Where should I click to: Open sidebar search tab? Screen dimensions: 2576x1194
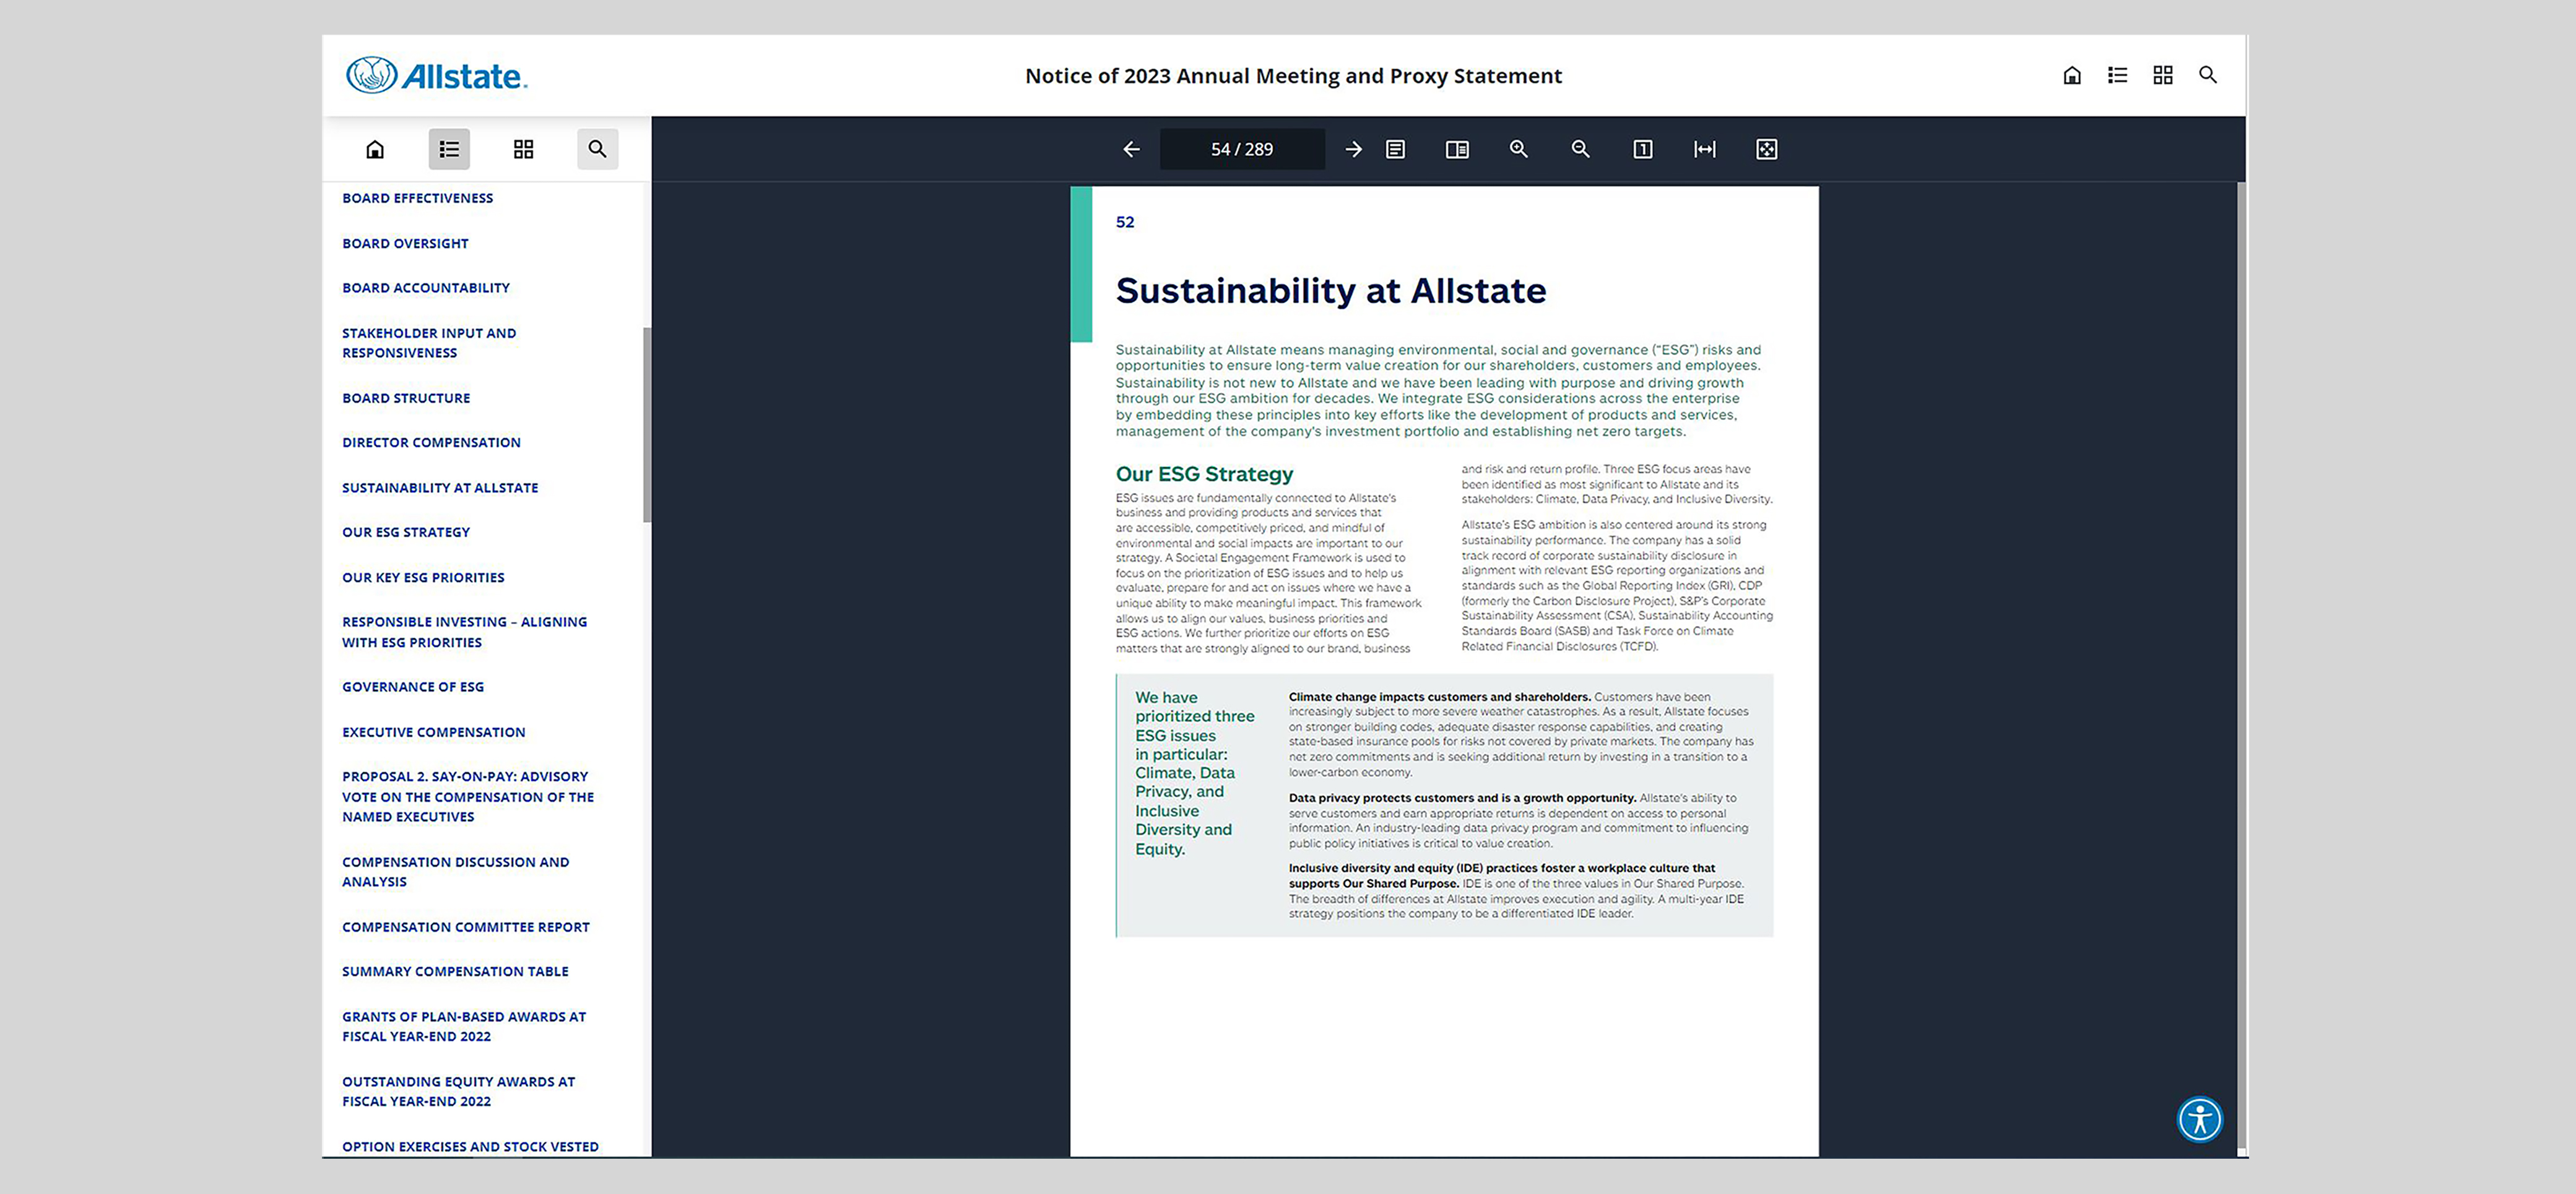click(x=597, y=149)
